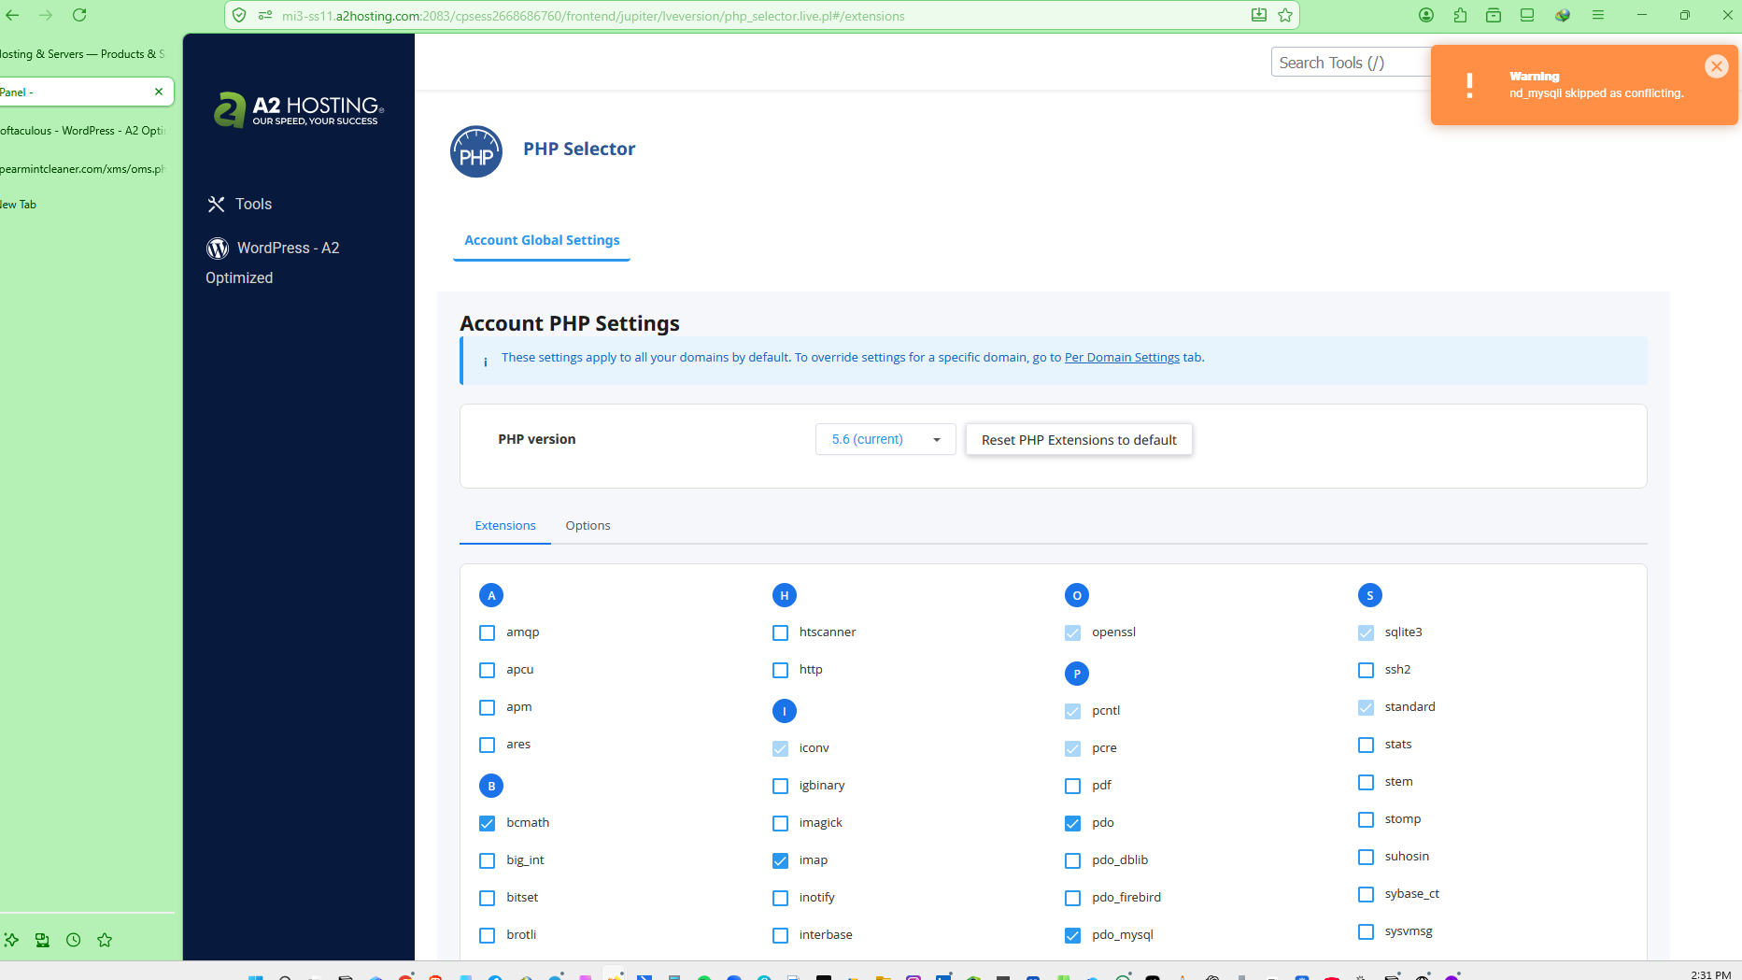Uncheck the bcmath extension
This screenshot has height=980, width=1742.
487,823
